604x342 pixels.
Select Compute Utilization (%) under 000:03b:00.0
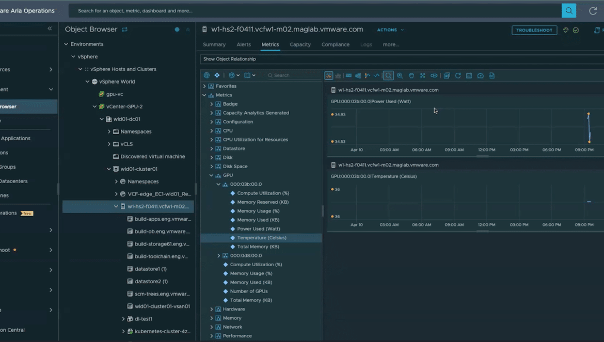263,193
